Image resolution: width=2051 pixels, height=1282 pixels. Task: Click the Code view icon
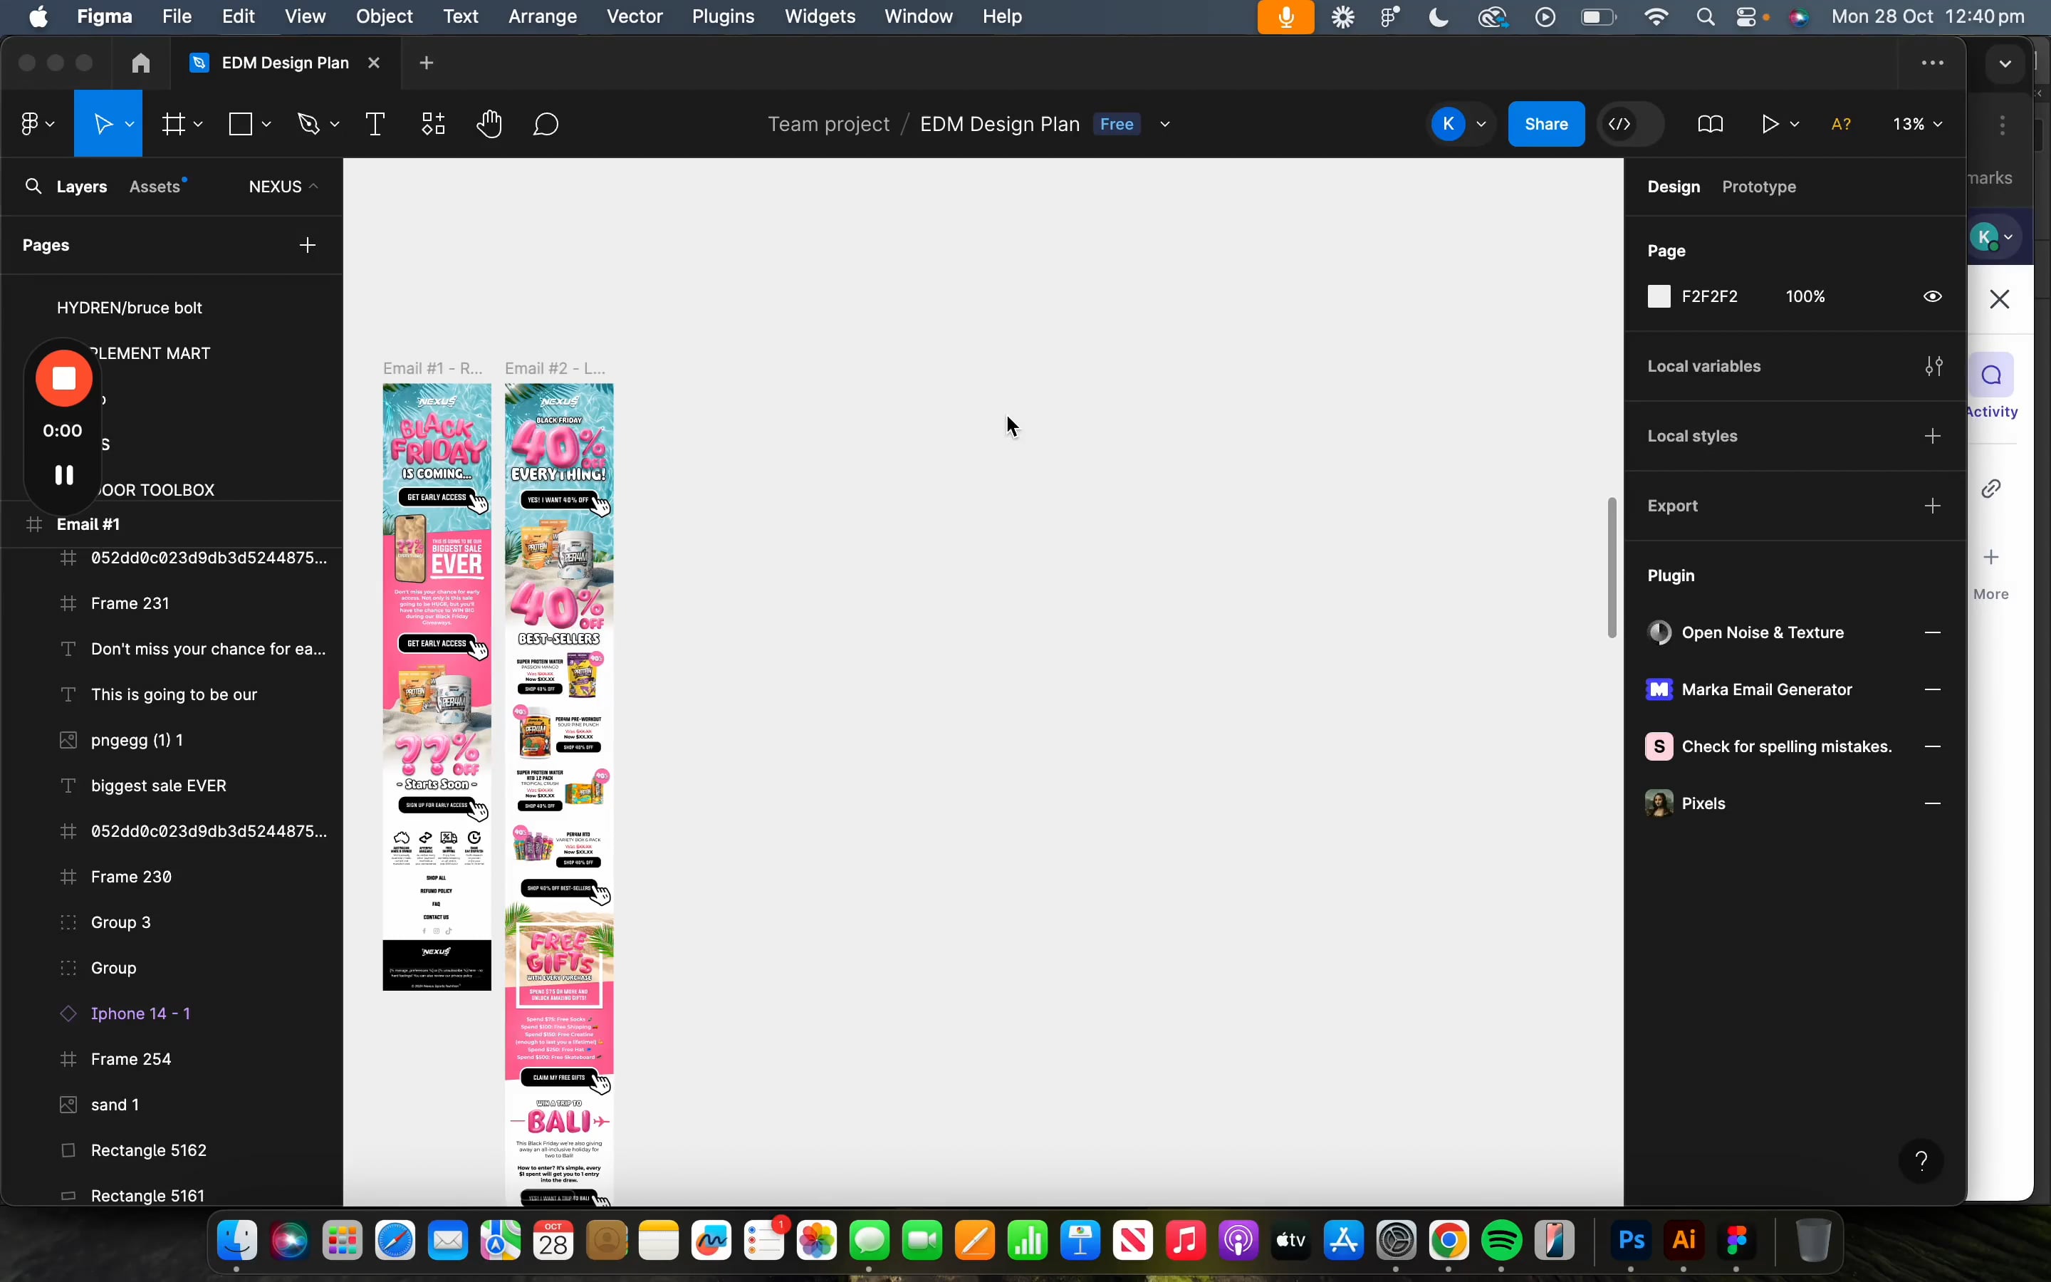pos(1620,124)
